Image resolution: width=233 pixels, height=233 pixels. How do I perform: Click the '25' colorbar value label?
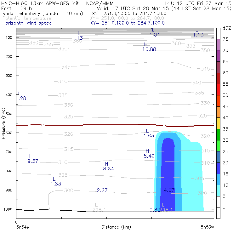point(225,151)
